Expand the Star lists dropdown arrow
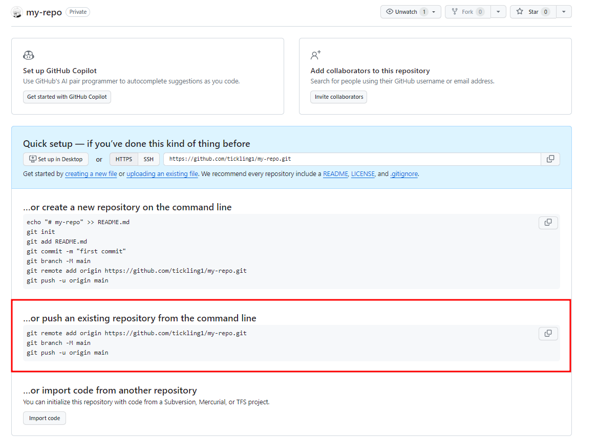This screenshot has height=437, width=598. (564, 12)
